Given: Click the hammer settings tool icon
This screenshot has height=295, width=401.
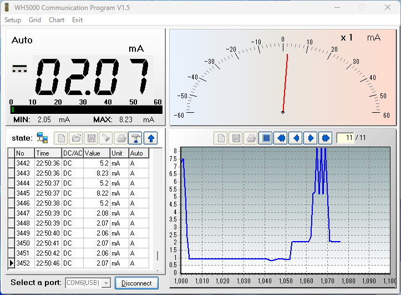Looking at the screenshot, I should pyautogui.click(x=135, y=138).
